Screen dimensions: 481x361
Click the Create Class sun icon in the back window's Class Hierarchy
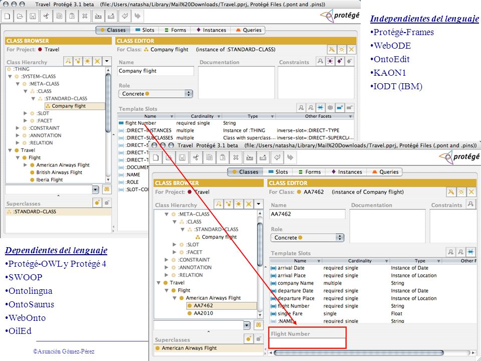pos(87,61)
